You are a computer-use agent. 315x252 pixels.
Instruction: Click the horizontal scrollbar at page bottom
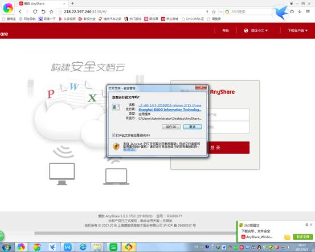pos(135,233)
